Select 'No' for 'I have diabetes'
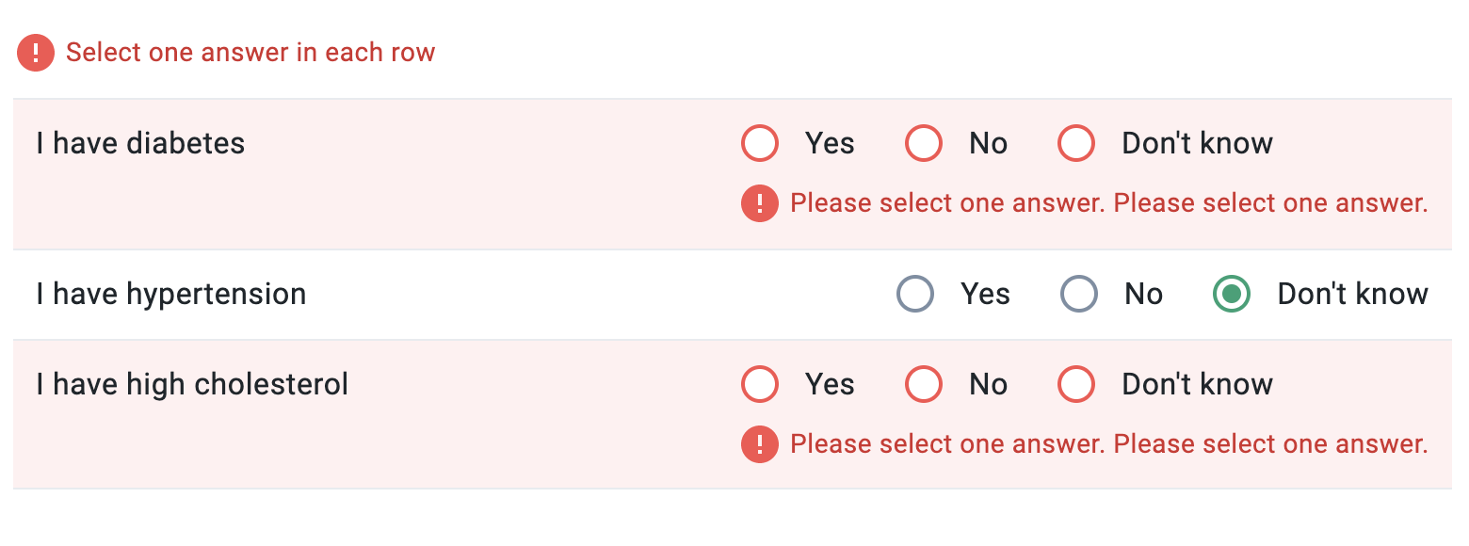This screenshot has width=1469, height=546. click(923, 143)
